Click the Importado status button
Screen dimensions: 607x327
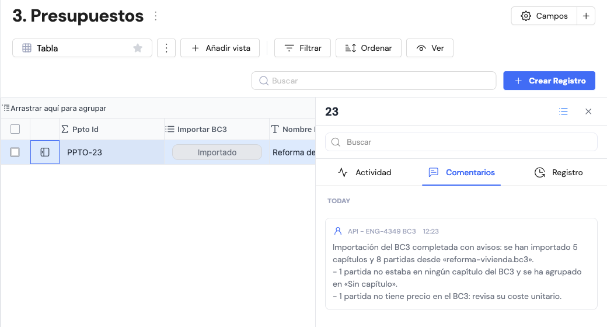tap(217, 152)
